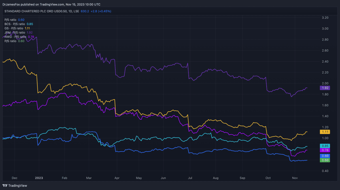Select the green 0.60 price label
The height and width of the screenshot is (190, 340).
[x=325, y=160]
